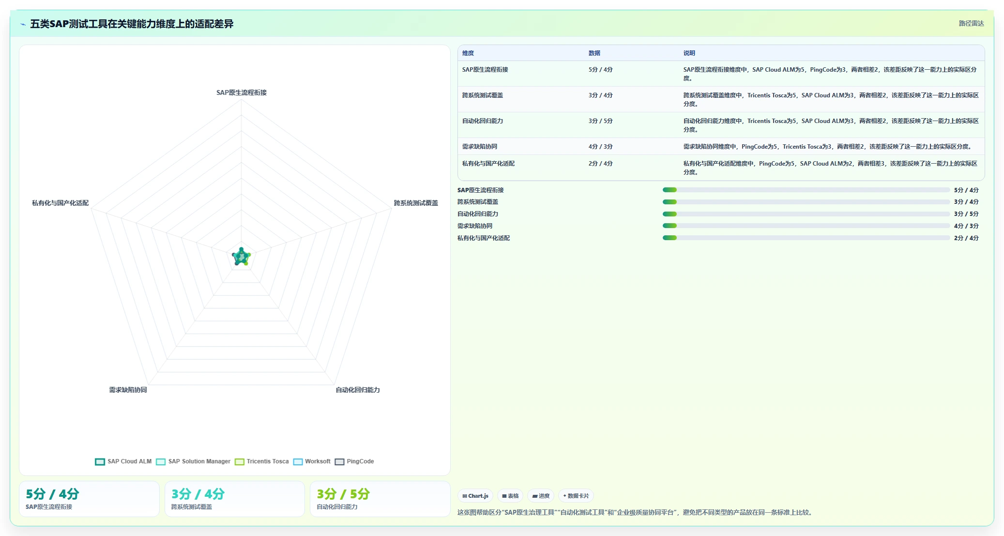
Task: Click the 自动化回归能力 progress bar
Action: [806, 214]
